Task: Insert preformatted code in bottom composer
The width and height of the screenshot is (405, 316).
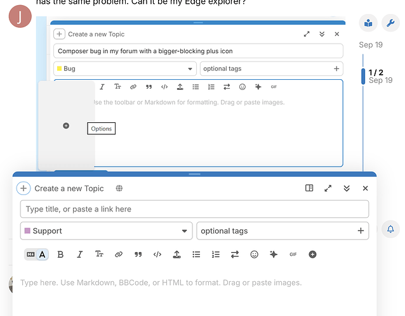Action: (x=157, y=255)
